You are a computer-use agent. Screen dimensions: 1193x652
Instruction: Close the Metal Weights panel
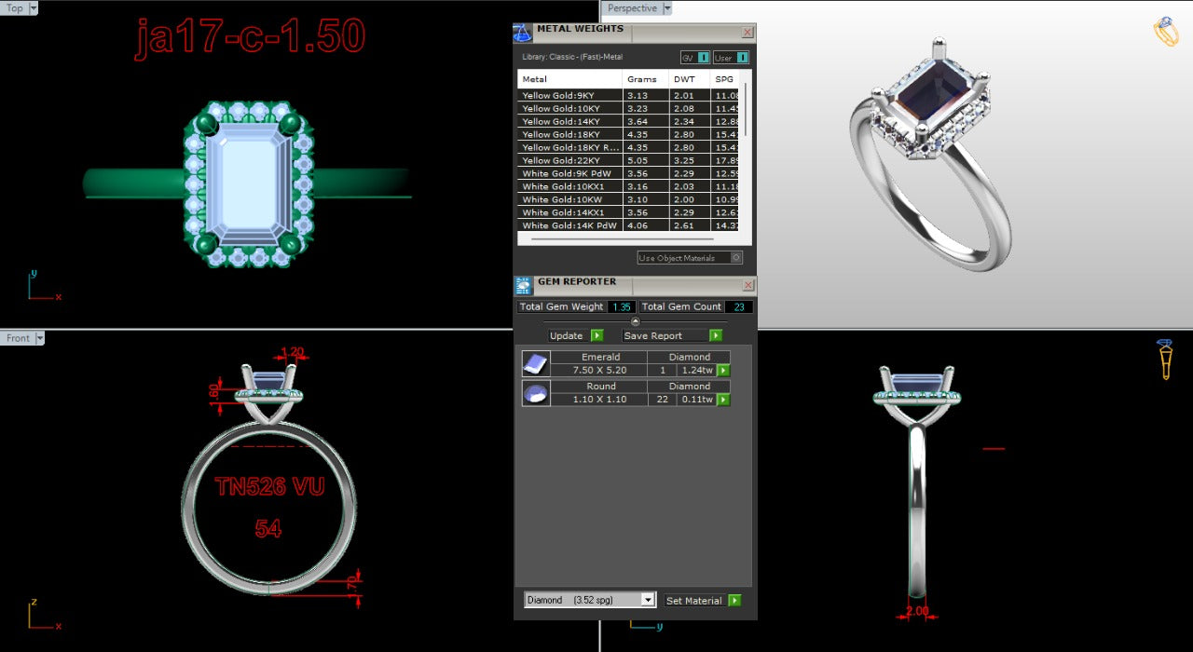coord(747,33)
